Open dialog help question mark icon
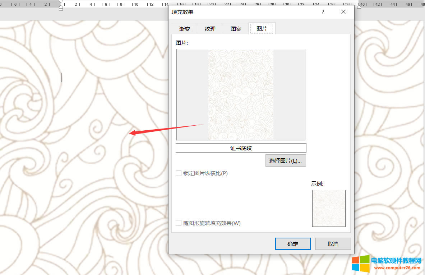425x275 pixels. 323,12
